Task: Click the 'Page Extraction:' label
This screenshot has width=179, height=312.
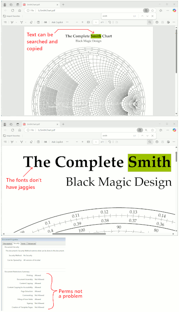Action: click(x=27, y=291)
